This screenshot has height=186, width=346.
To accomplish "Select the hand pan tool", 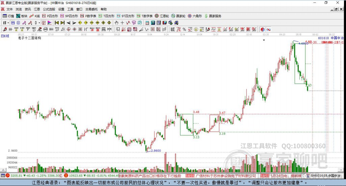I will tap(117, 23).
